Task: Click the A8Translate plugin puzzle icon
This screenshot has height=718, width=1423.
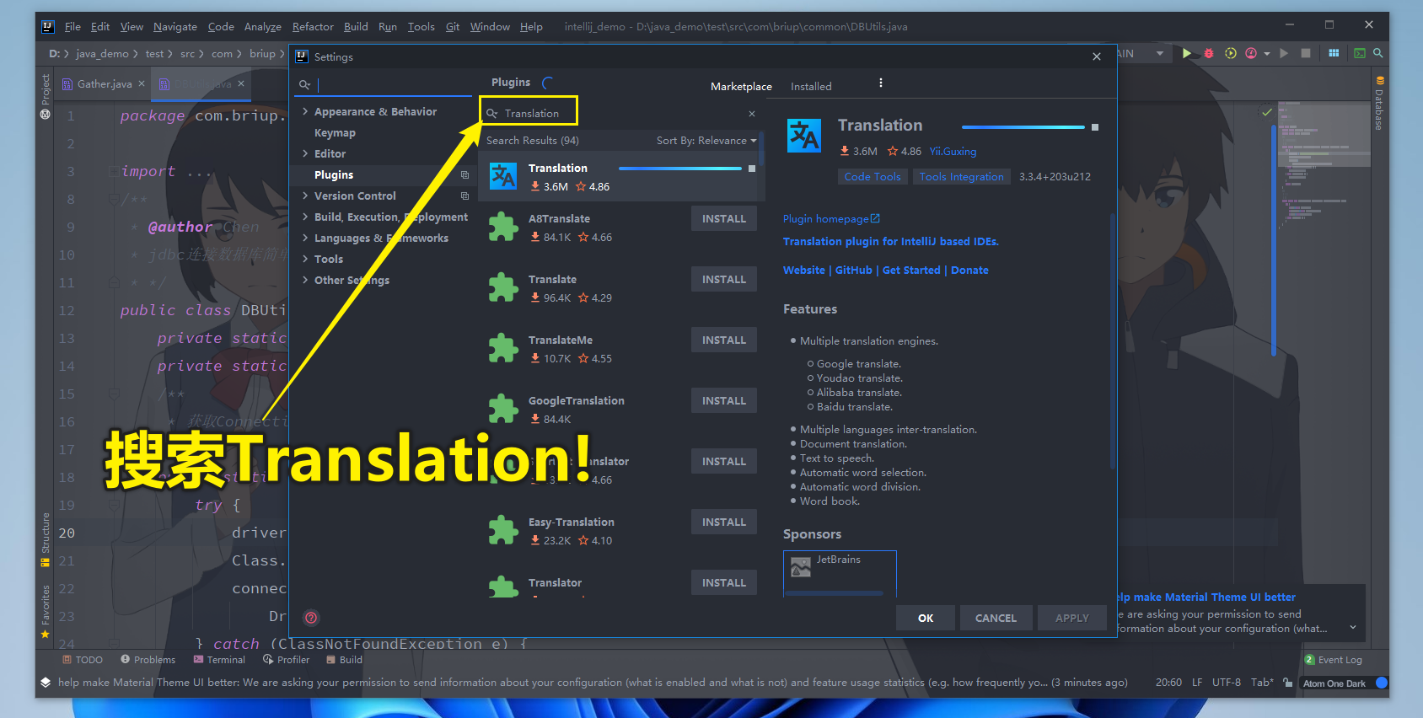Action: click(503, 227)
